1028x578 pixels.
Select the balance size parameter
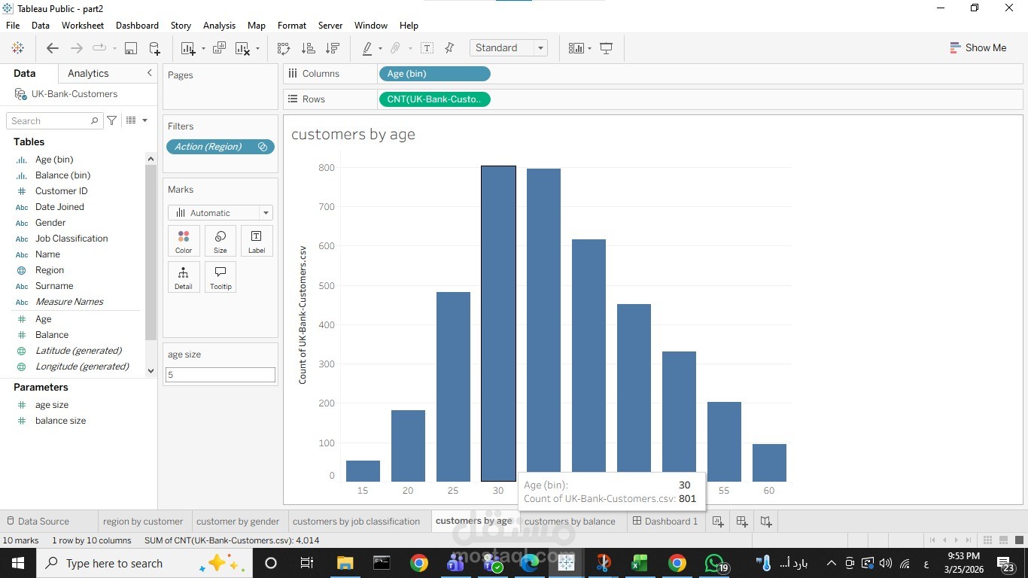[60, 421]
